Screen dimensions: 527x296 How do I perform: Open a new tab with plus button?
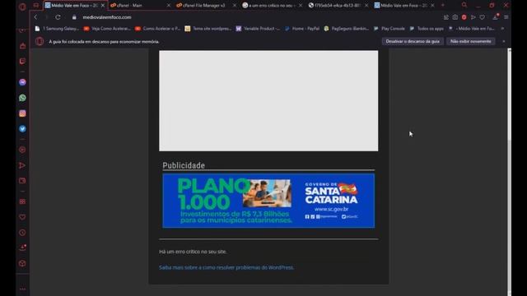(x=443, y=6)
